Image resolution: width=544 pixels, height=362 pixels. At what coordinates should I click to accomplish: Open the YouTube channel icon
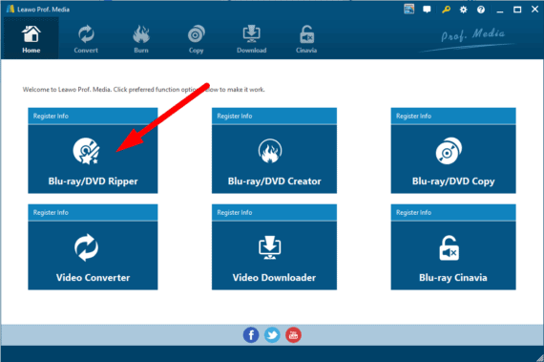(293, 335)
